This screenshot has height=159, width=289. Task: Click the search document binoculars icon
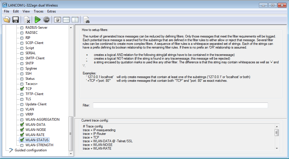pos(86,20)
